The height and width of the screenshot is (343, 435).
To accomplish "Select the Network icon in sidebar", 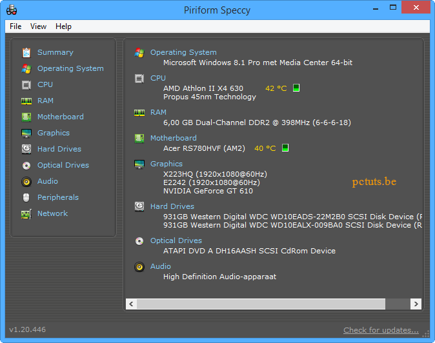I will pyautogui.click(x=26, y=213).
